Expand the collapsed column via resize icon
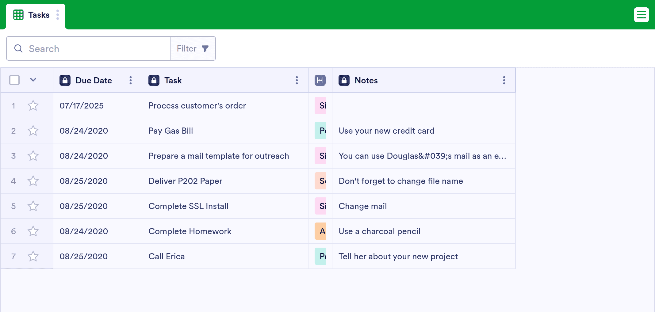 click(320, 80)
